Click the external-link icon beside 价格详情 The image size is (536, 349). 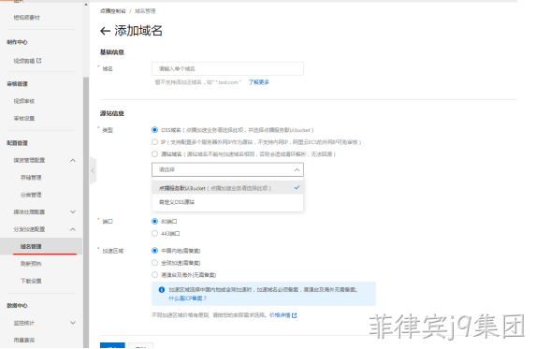tap(295, 315)
